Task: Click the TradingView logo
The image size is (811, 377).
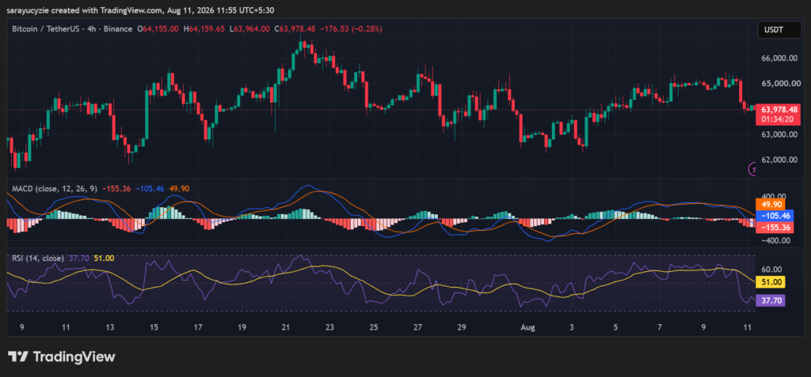Action: (61, 356)
